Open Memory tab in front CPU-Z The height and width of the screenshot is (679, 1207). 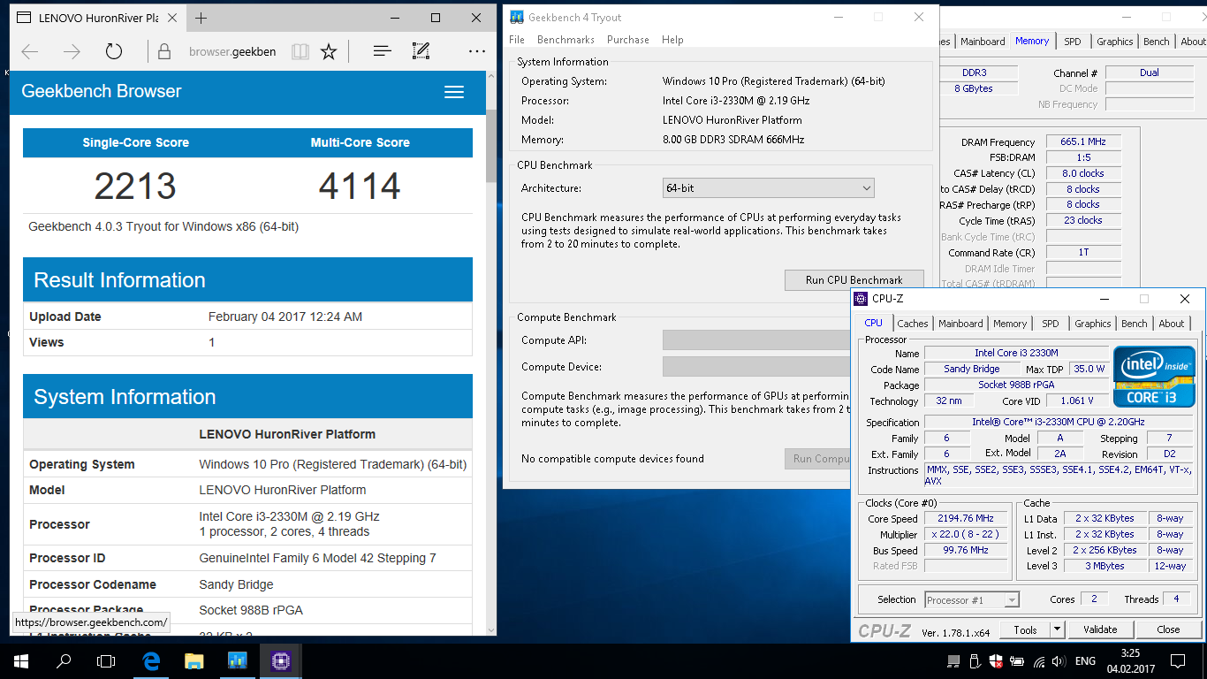1010,324
